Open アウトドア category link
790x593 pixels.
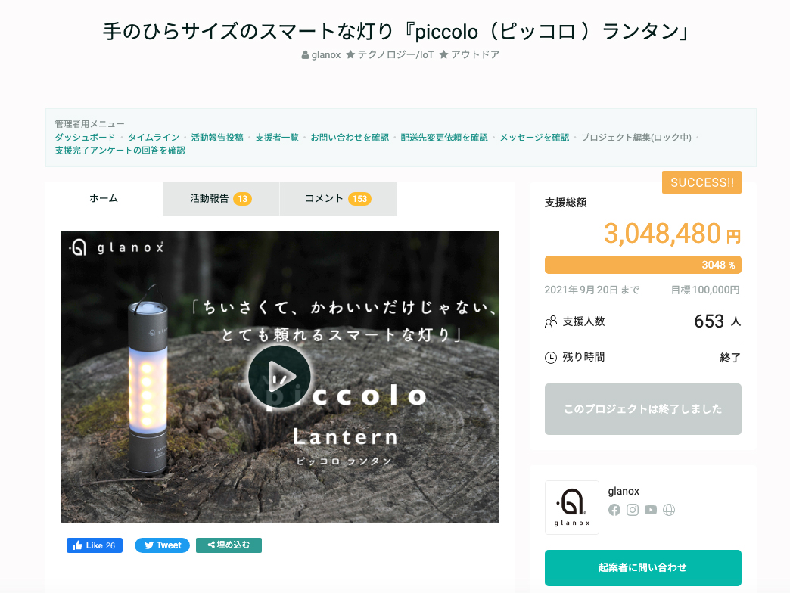click(470, 55)
